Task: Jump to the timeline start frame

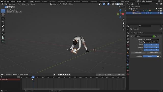Action: tap(59, 75)
